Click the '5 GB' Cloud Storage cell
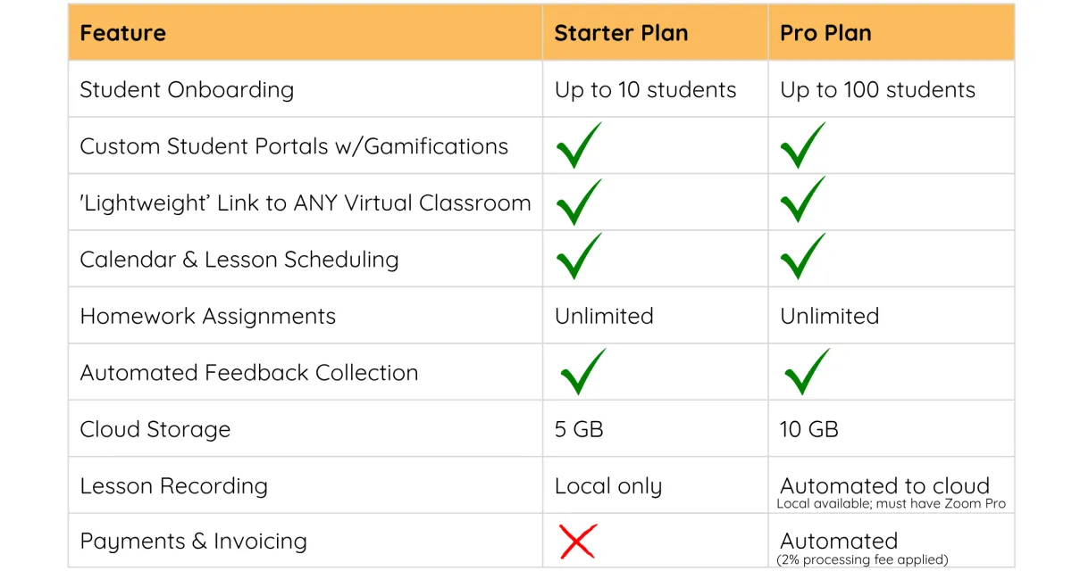The width and height of the screenshot is (1072, 571). coord(579,429)
